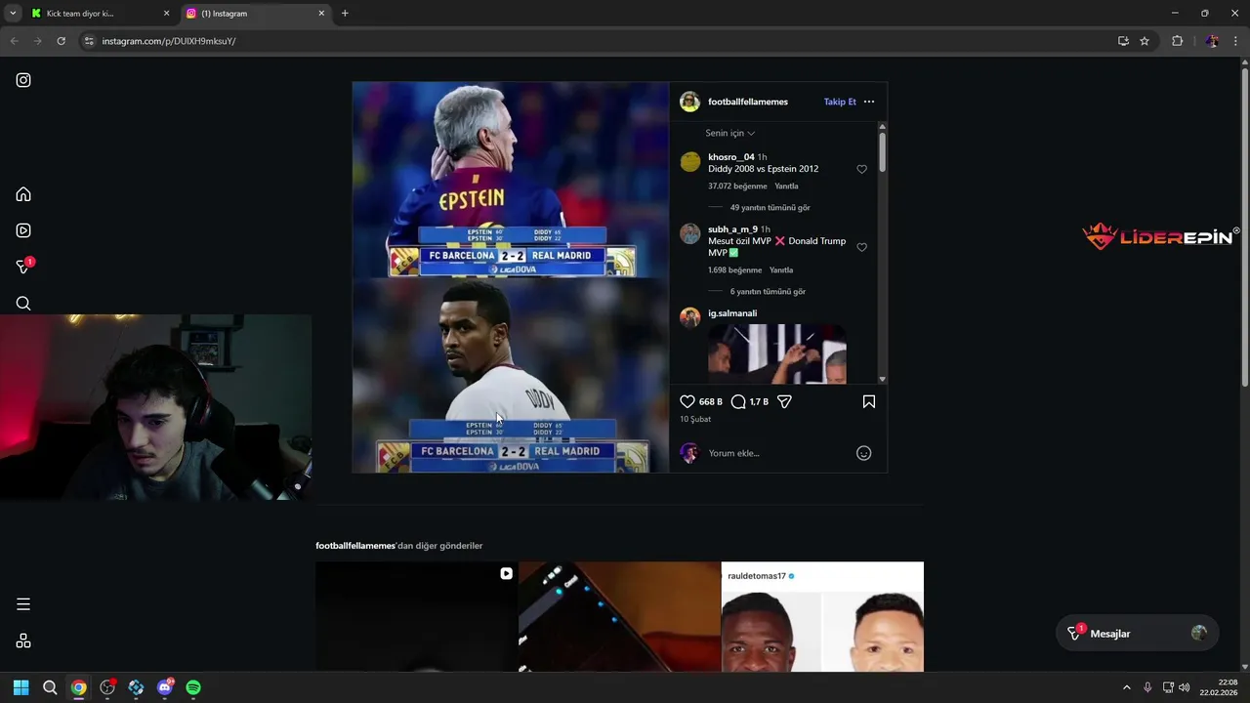Open Reels icon in sidebar
Viewport: 1250px width, 703px height.
tap(23, 230)
